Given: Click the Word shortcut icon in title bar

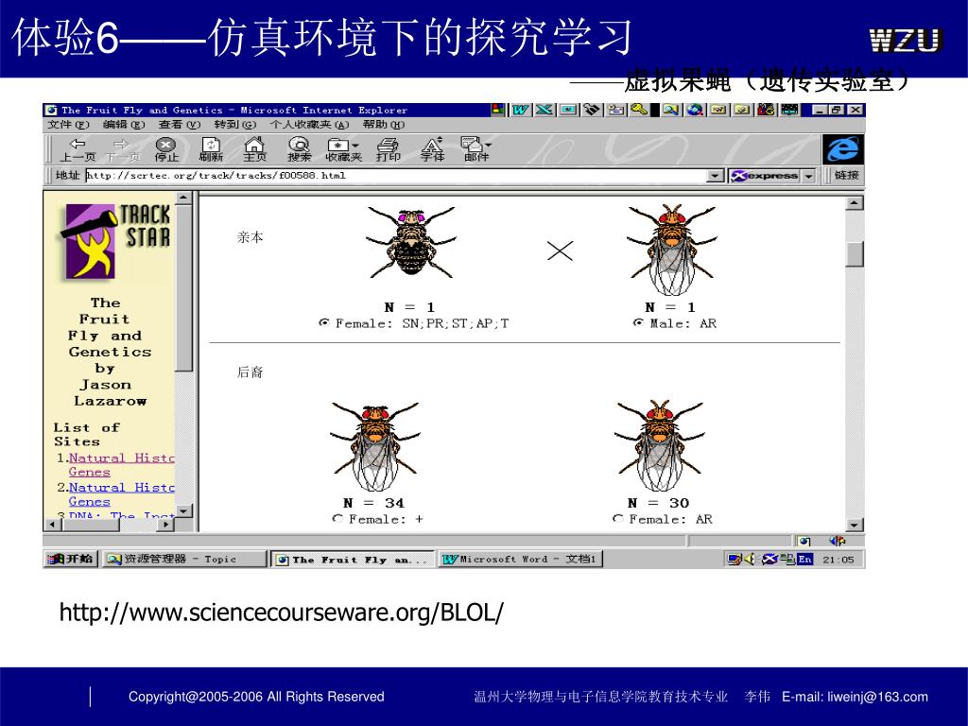Looking at the screenshot, I should (x=521, y=110).
